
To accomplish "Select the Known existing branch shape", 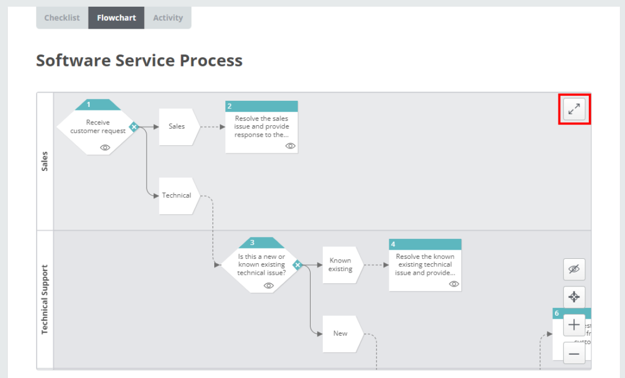I will (343, 265).
